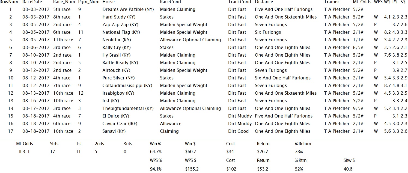The height and width of the screenshot is (173, 408).
Task: Click the Shw $ value 40.6
Action: tap(348, 169)
